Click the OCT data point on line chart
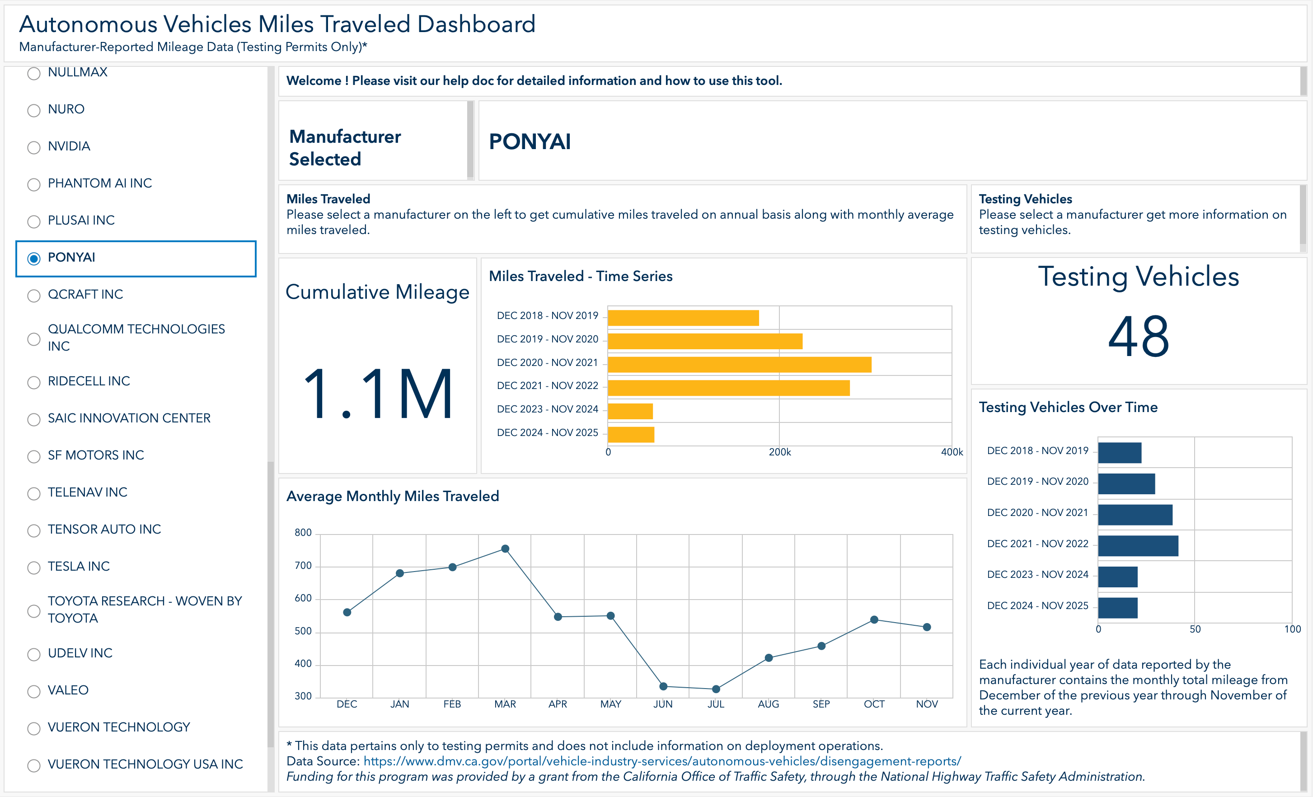The image size is (1313, 797). pos(874,619)
